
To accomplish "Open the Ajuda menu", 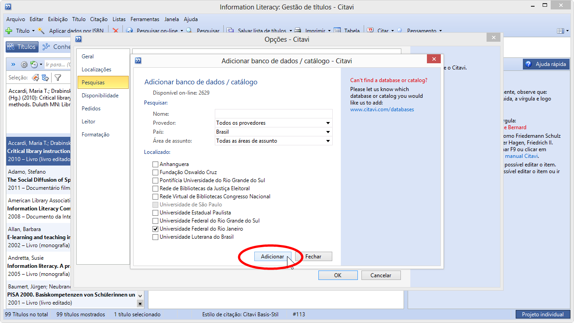I will (191, 19).
